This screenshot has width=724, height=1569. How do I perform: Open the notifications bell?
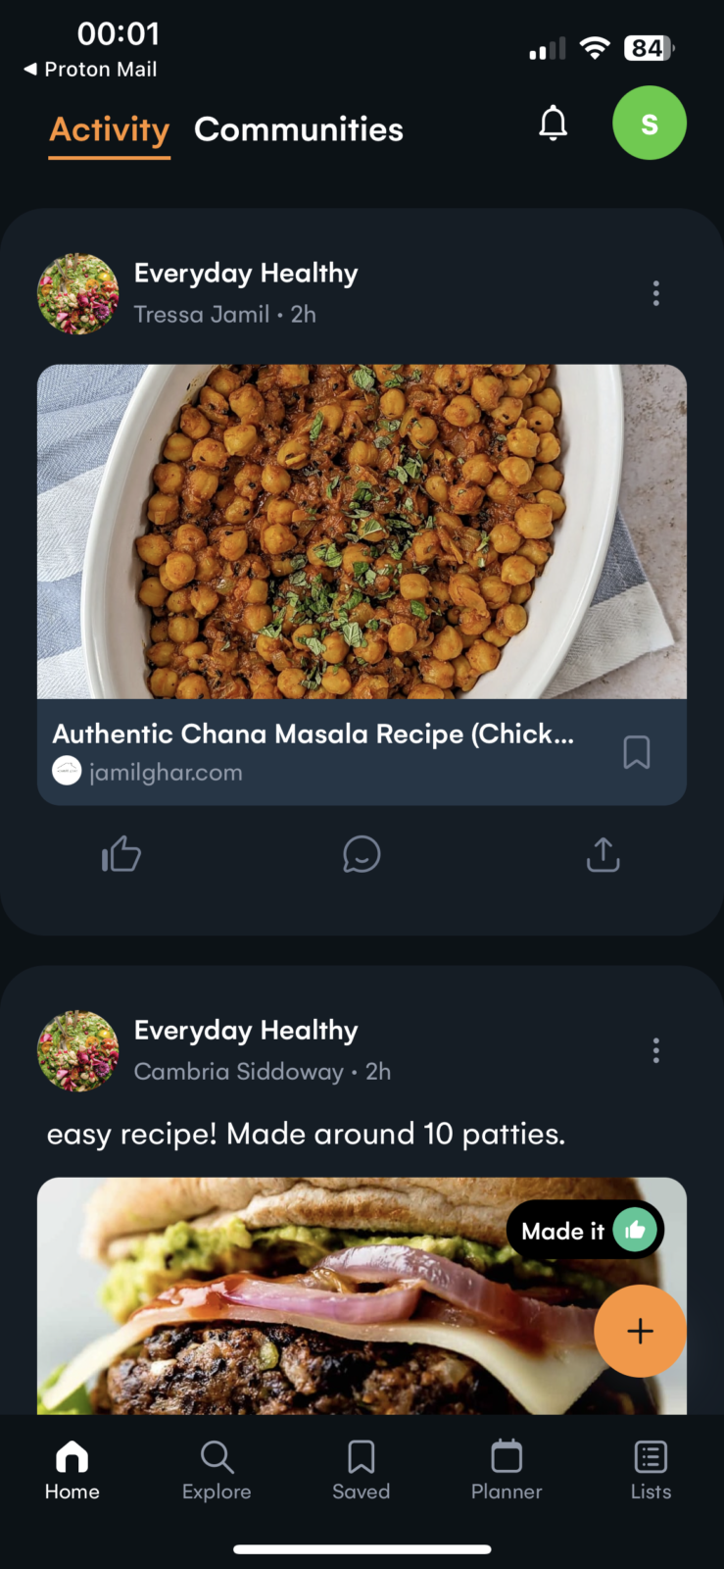[x=554, y=124]
